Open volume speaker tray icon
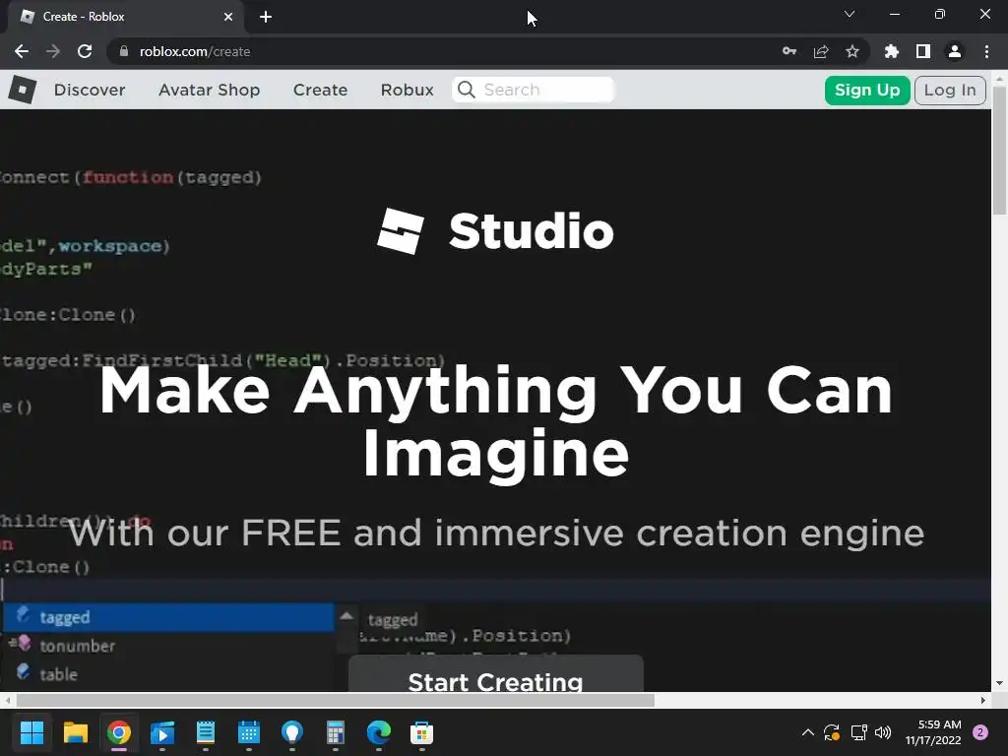The image size is (1008, 756). click(883, 732)
